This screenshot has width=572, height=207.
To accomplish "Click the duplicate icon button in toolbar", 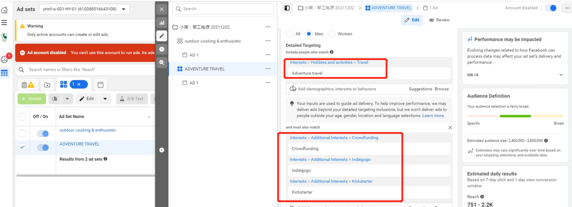I will (55, 99).
